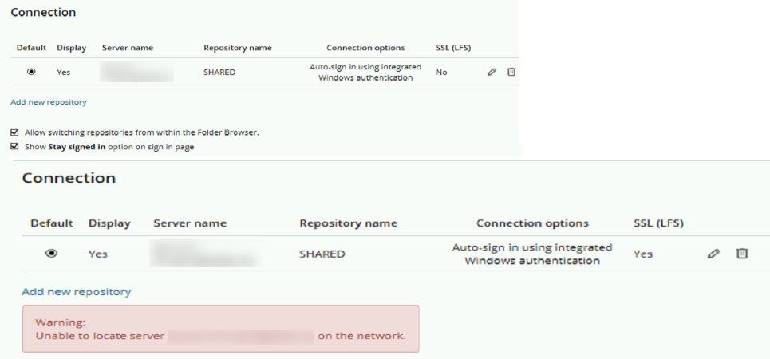Click the "Yes" value under SSL (LFS)
Screen dimensions: 770x359
[643, 254]
